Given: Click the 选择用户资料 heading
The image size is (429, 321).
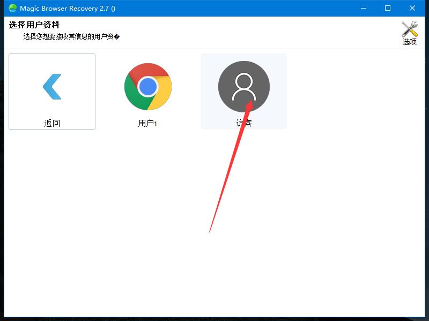Looking at the screenshot, I should coord(34,25).
